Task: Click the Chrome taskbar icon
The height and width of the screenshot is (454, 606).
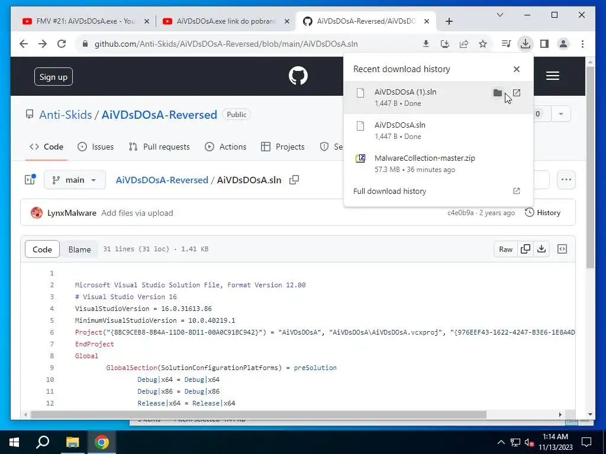Action: [102, 442]
